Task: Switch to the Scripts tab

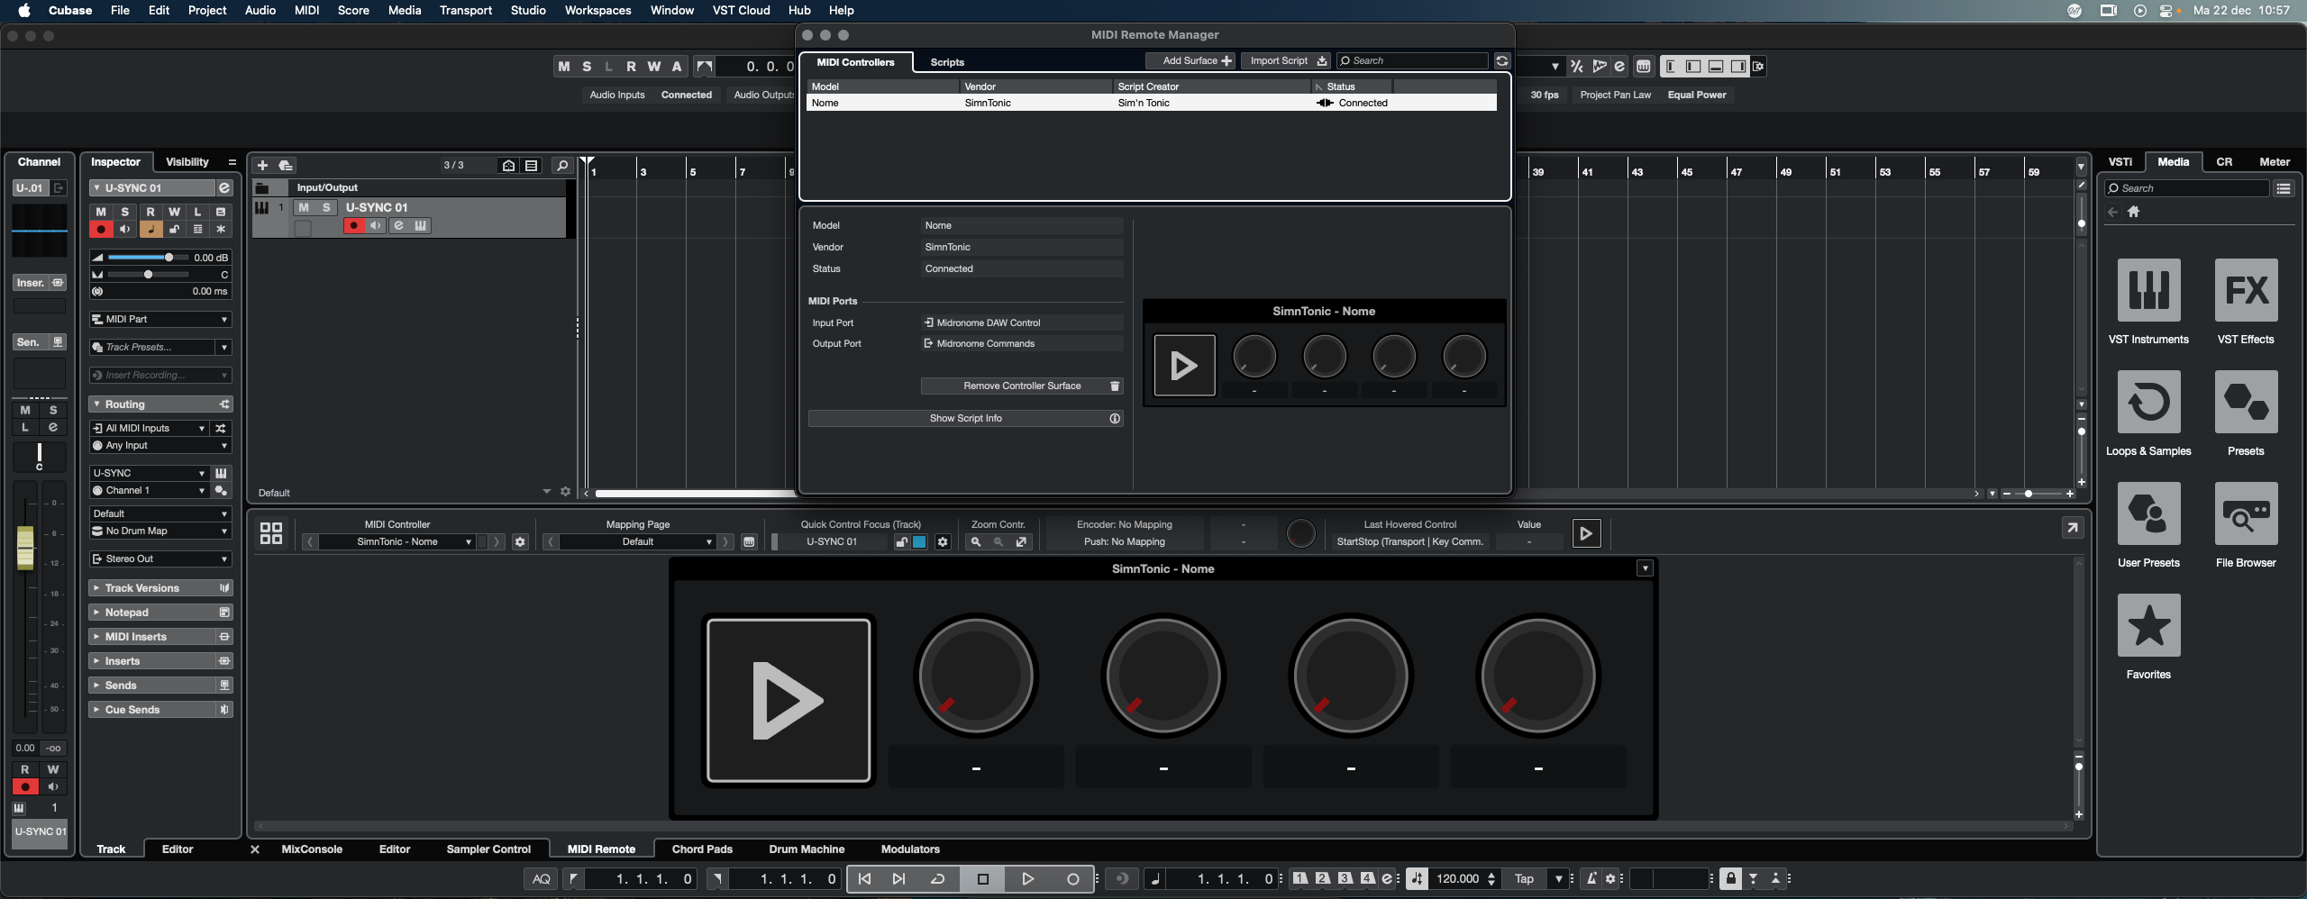Action: coord(946,62)
